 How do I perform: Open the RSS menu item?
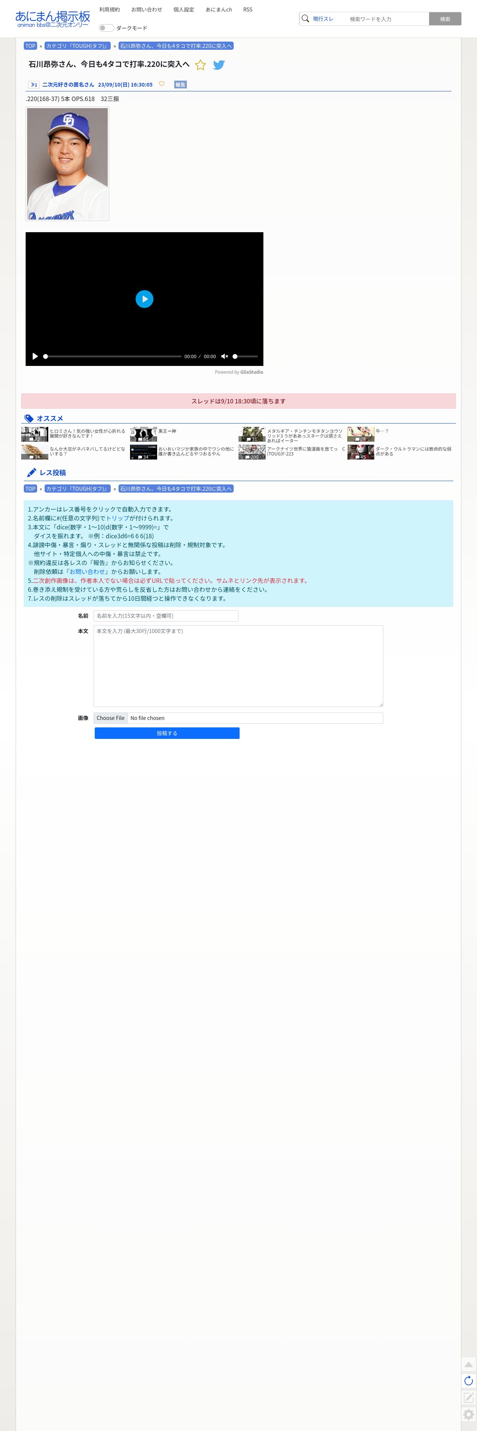click(248, 9)
